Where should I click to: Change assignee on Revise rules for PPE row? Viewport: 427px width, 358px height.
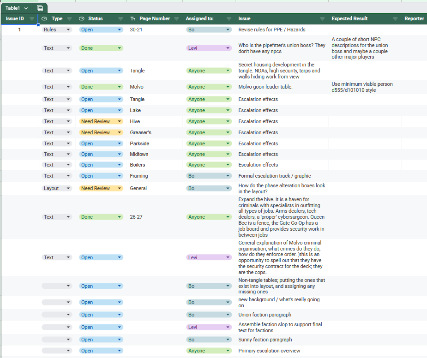pos(228,30)
